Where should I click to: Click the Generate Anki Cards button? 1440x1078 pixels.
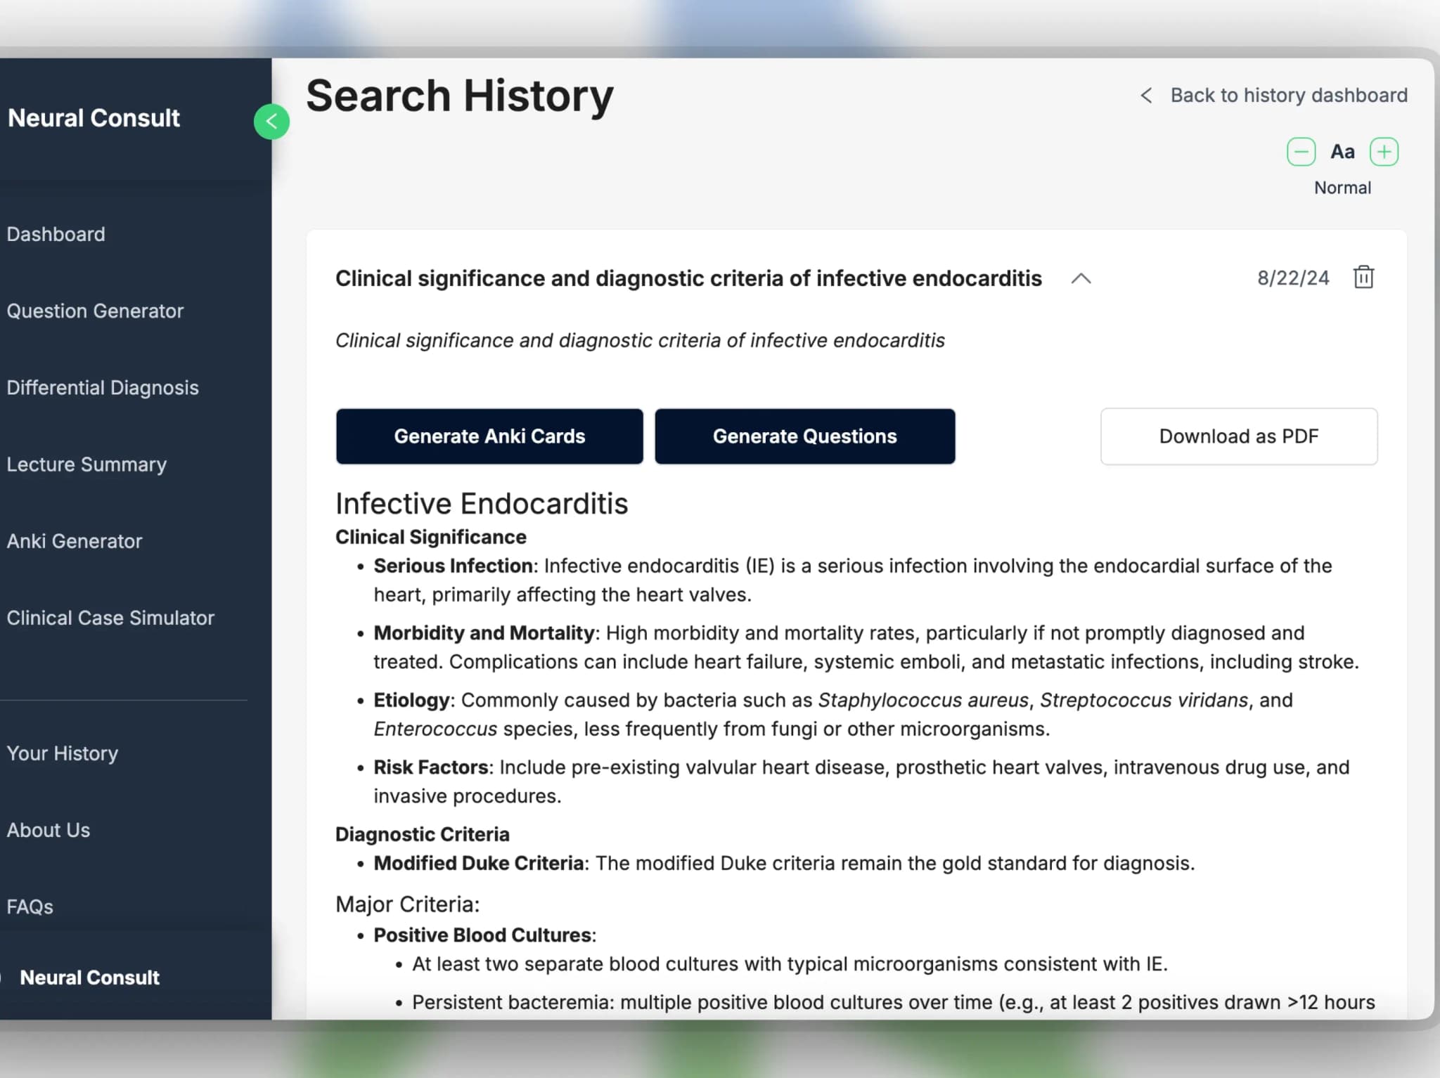pyautogui.click(x=489, y=436)
